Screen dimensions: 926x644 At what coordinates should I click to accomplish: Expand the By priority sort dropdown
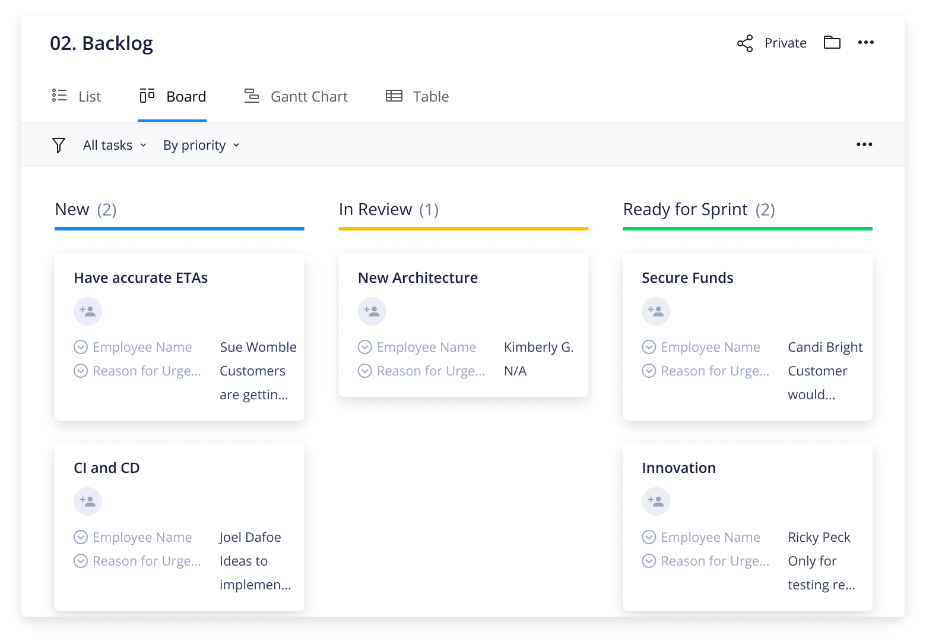tap(201, 146)
